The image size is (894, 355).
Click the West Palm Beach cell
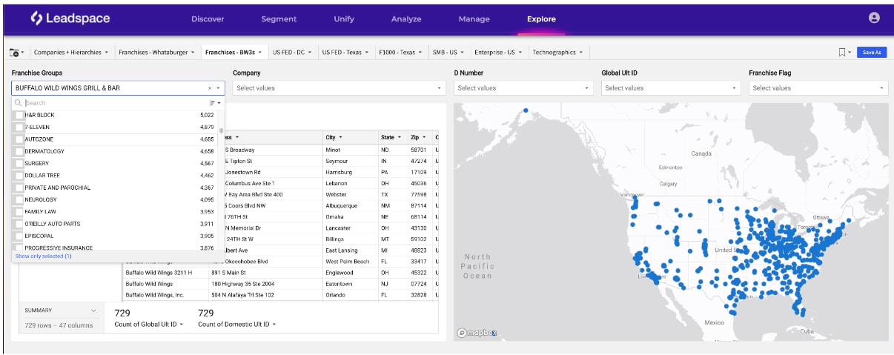351,262
